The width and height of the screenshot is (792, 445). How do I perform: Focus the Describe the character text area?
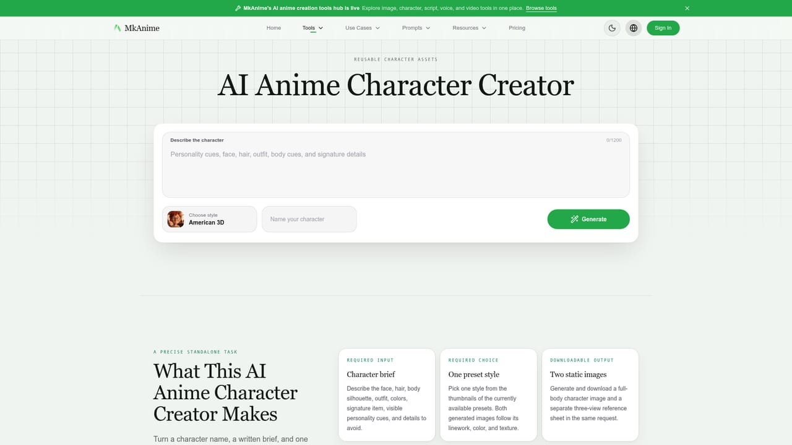(396, 164)
